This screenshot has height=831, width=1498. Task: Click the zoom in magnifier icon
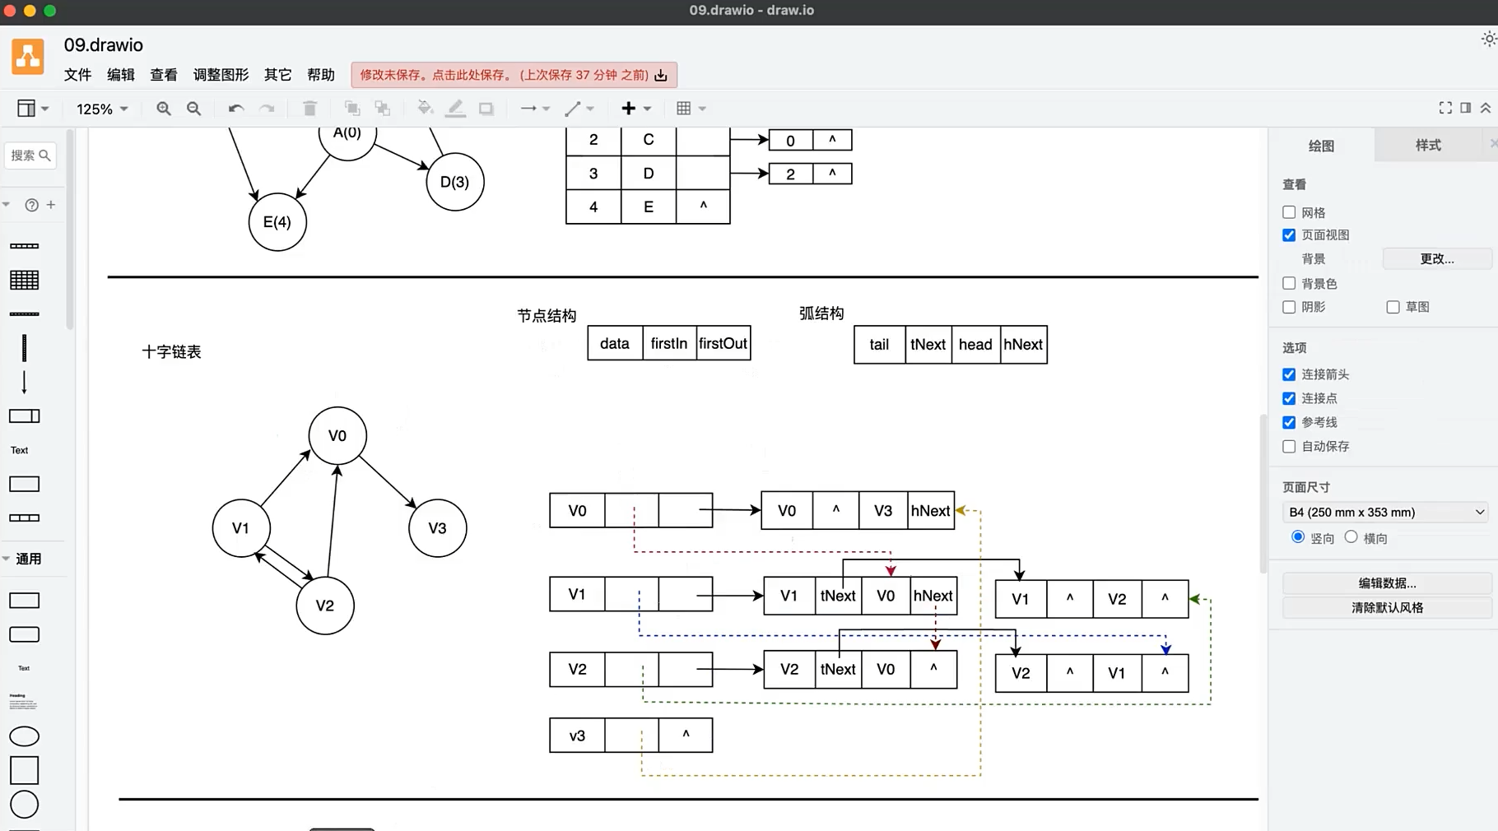(x=164, y=109)
